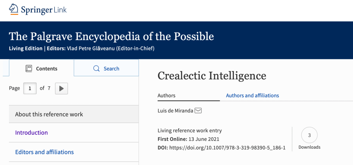
Task: Select About this reference work section
Action: pyautogui.click(x=49, y=114)
